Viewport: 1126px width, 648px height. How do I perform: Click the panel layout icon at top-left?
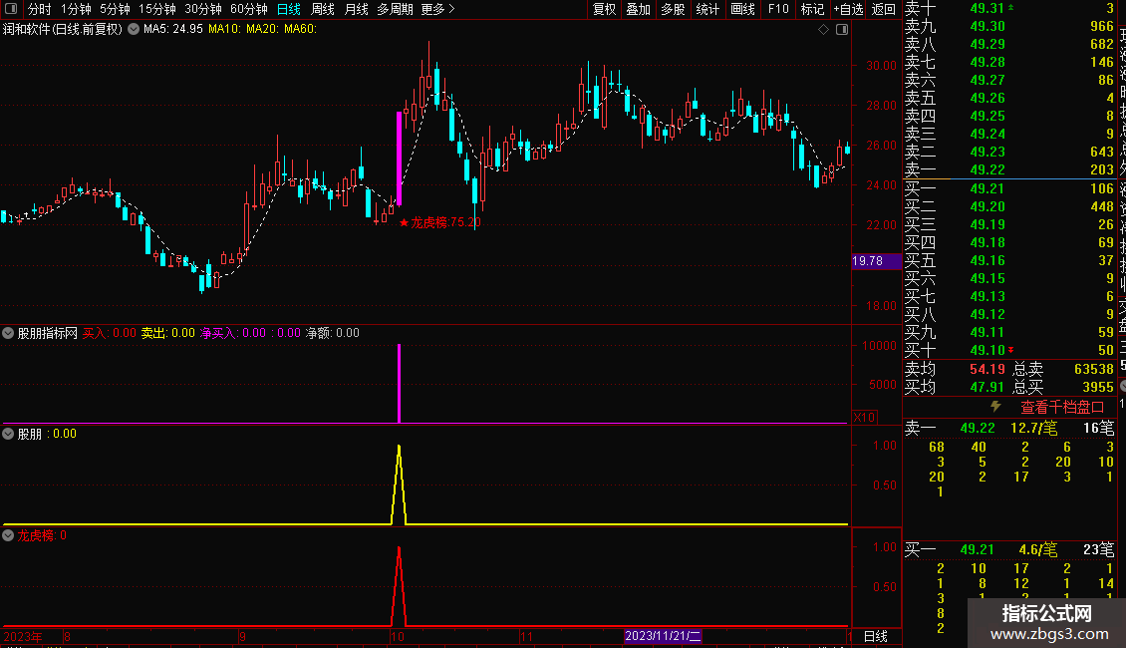tap(11, 9)
